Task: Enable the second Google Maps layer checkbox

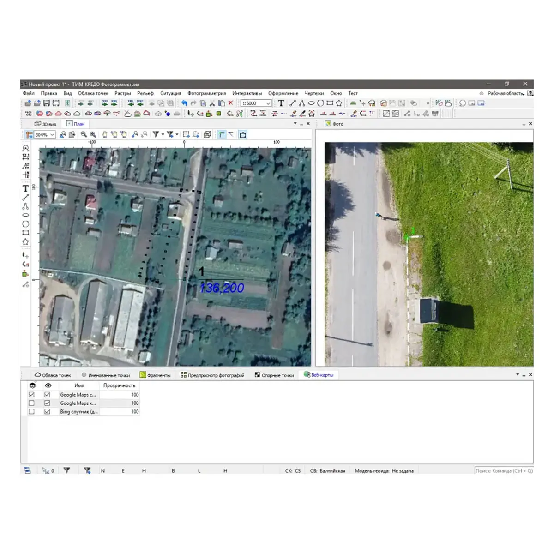Action: (x=31, y=403)
